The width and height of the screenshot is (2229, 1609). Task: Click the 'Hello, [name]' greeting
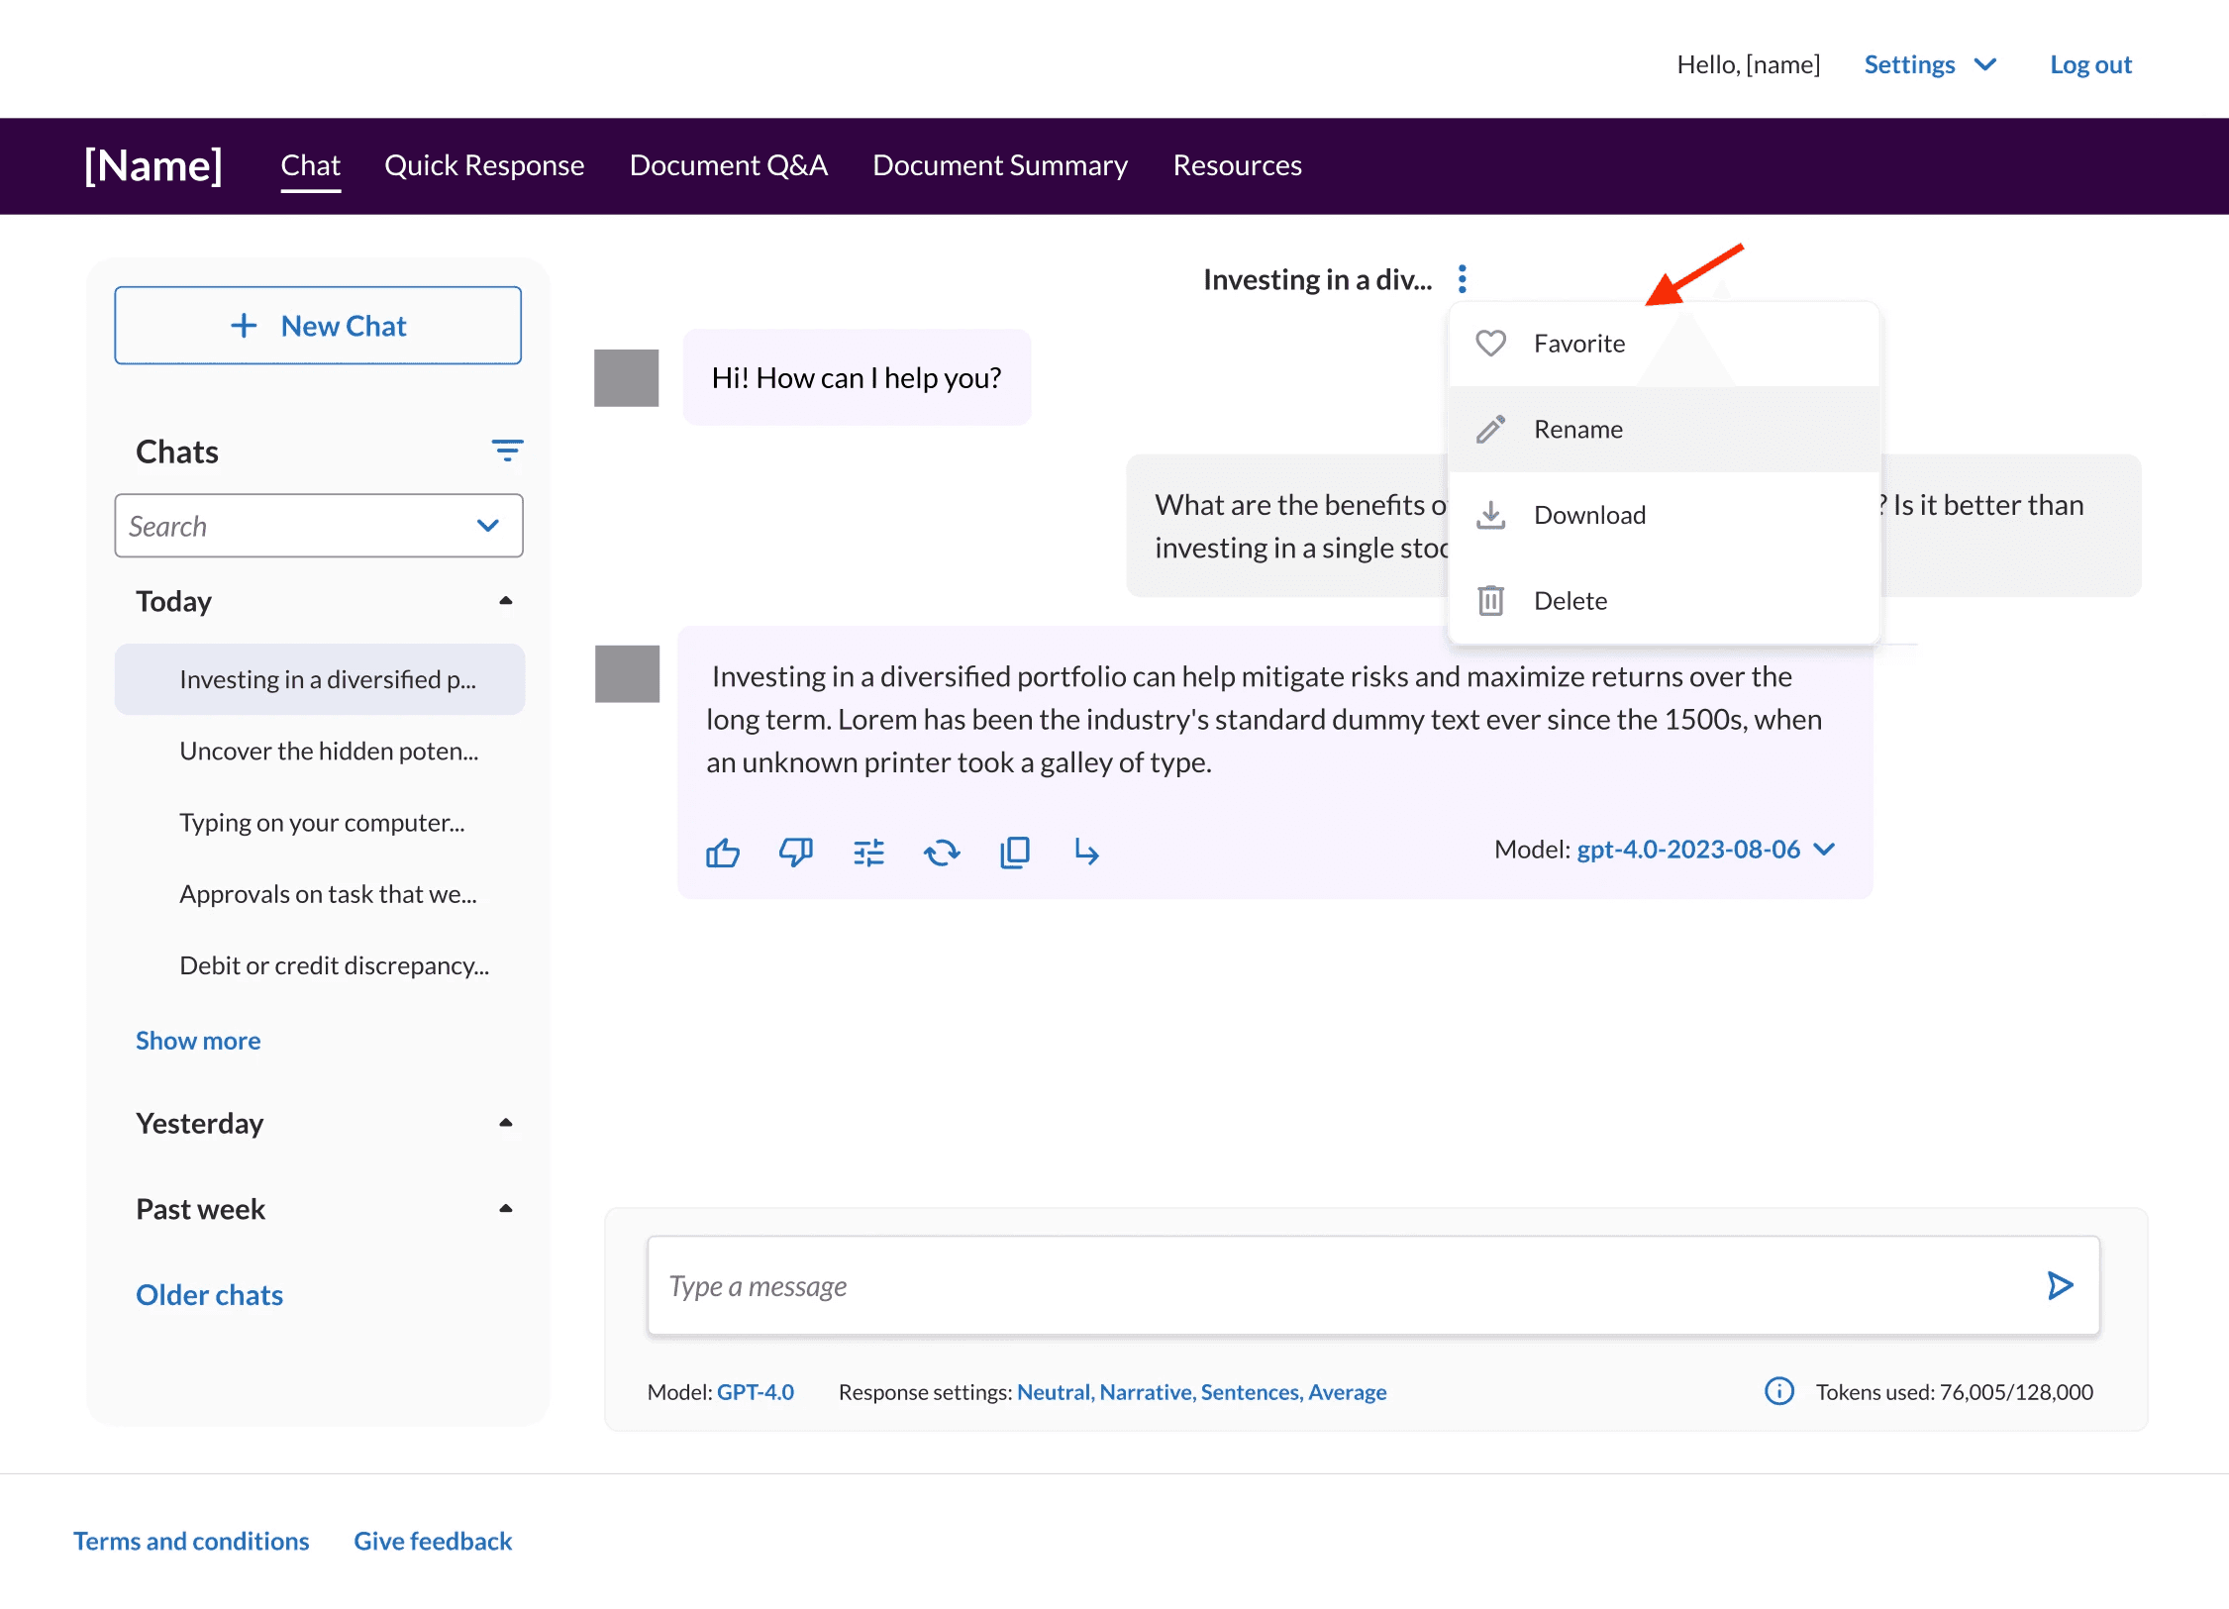1748,64
